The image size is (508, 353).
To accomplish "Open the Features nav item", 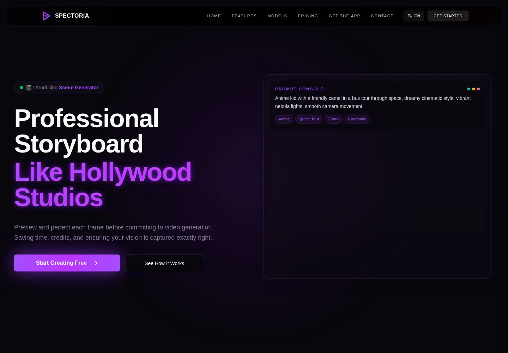I will tap(244, 16).
